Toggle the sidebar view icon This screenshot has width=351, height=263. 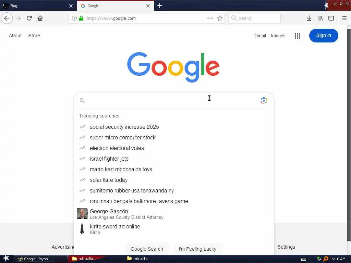pos(331,18)
